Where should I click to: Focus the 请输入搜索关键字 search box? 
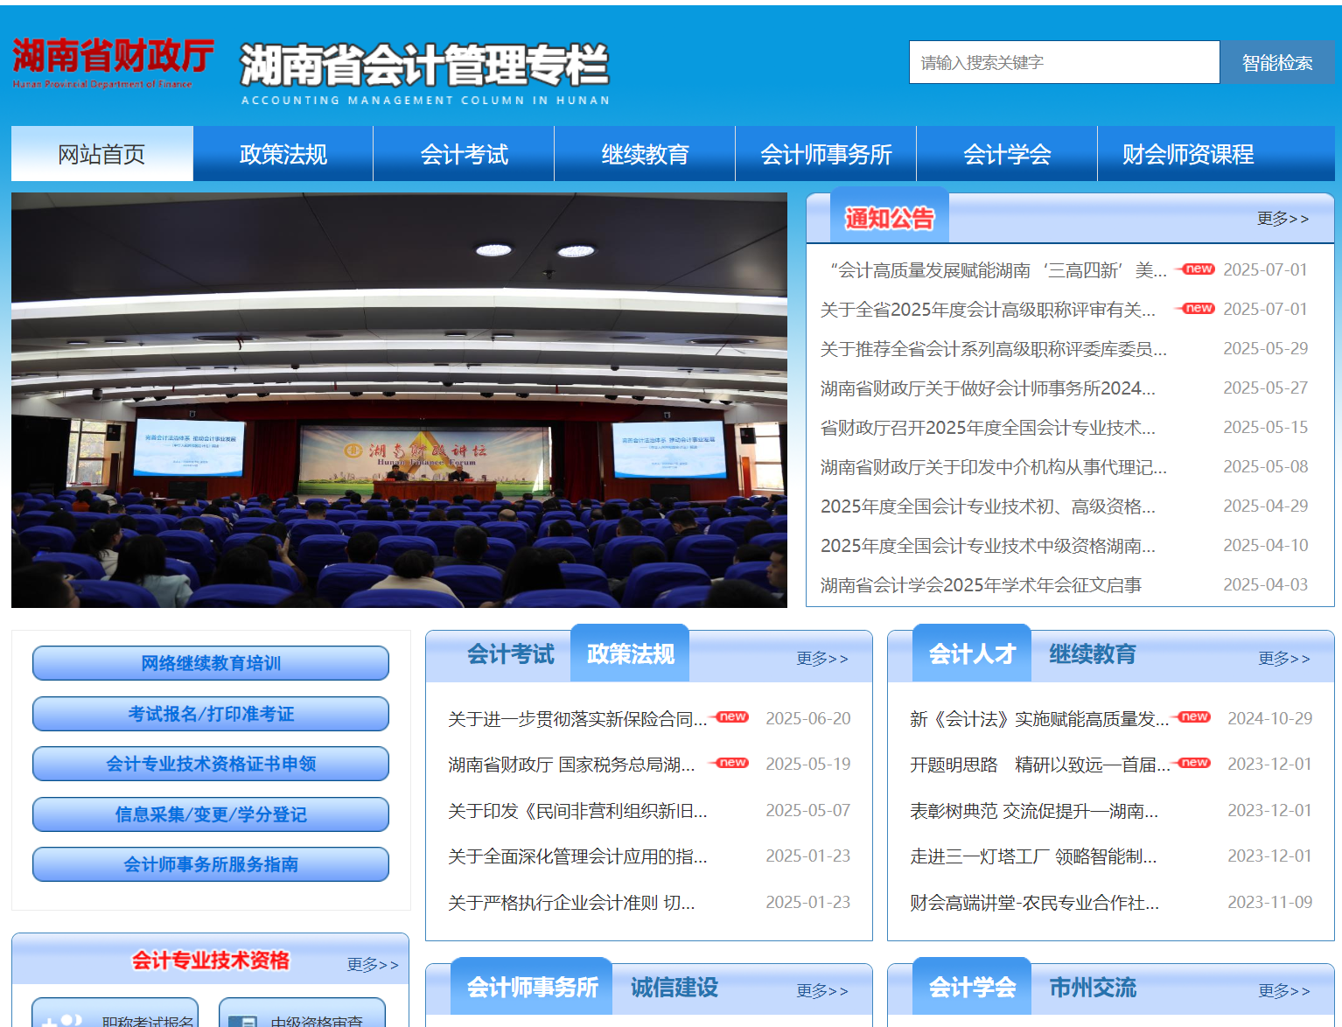1063,63
